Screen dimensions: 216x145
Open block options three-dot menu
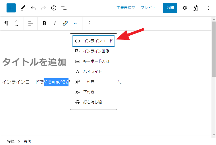point(89,24)
